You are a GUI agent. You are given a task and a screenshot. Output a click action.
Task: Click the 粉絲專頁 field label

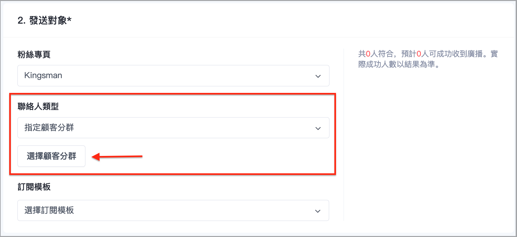[x=34, y=54]
